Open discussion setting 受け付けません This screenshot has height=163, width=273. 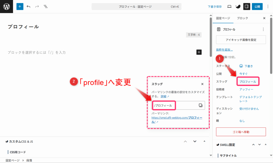pos(249,109)
